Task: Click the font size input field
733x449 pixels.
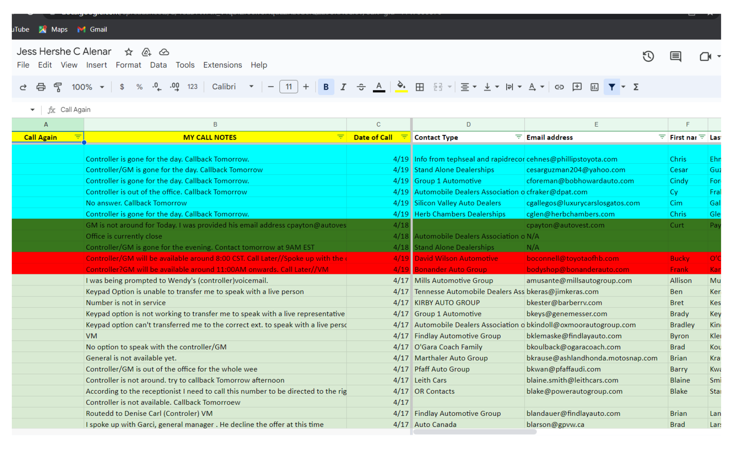Action: click(289, 87)
